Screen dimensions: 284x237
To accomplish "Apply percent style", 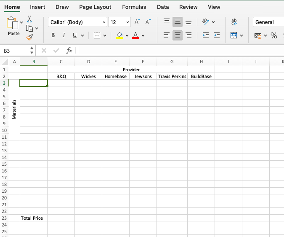I will click(x=274, y=35).
